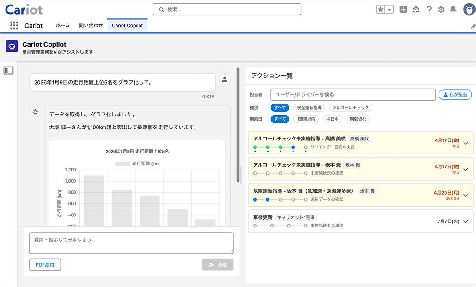Open the user profile avatar
This screenshot has height=287, width=476.
469,9
